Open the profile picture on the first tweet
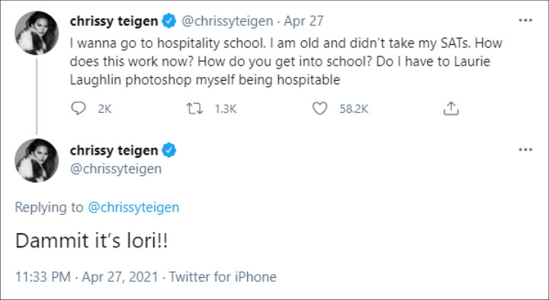This screenshot has width=549, height=300. (37, 33)
